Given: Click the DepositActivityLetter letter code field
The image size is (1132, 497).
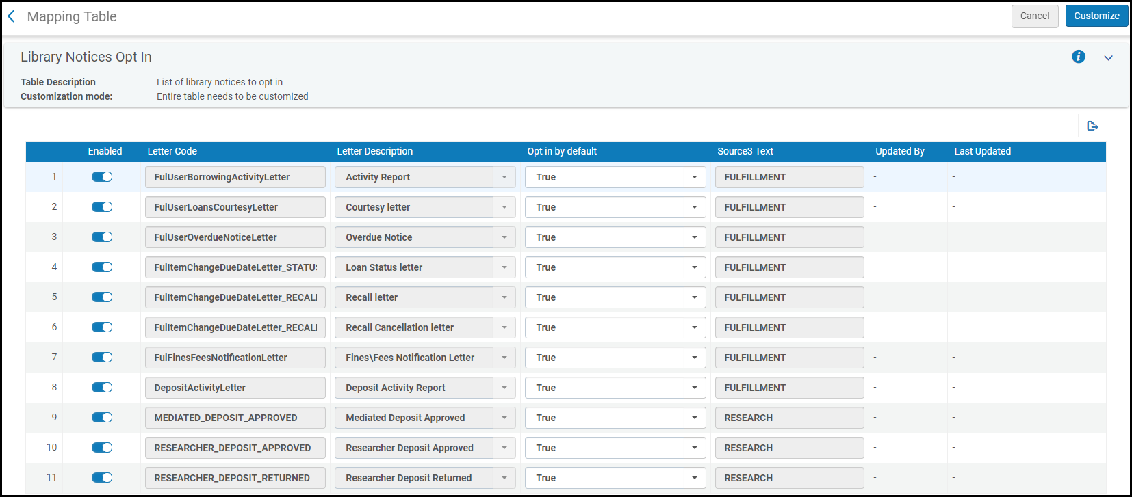Looking at the screenshot, I should point(235,388).
